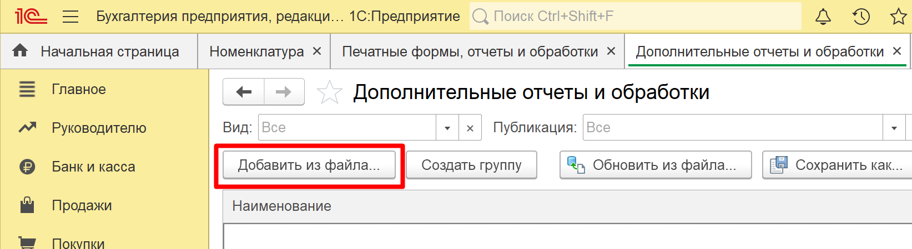
Task: Close Дополнительные отчеты и обработки tab
Action: coord(897,51)
